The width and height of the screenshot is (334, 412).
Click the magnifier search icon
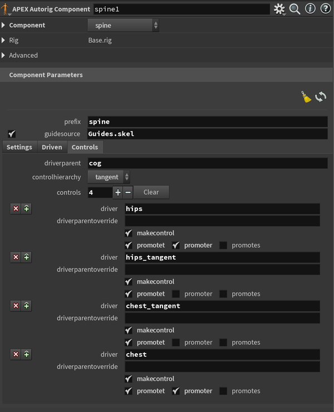coord(295,9)
